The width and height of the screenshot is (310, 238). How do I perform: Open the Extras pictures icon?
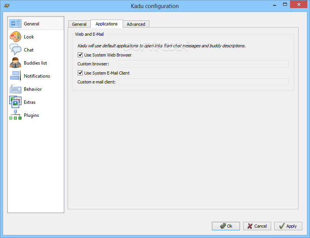[x=15, y=102]
